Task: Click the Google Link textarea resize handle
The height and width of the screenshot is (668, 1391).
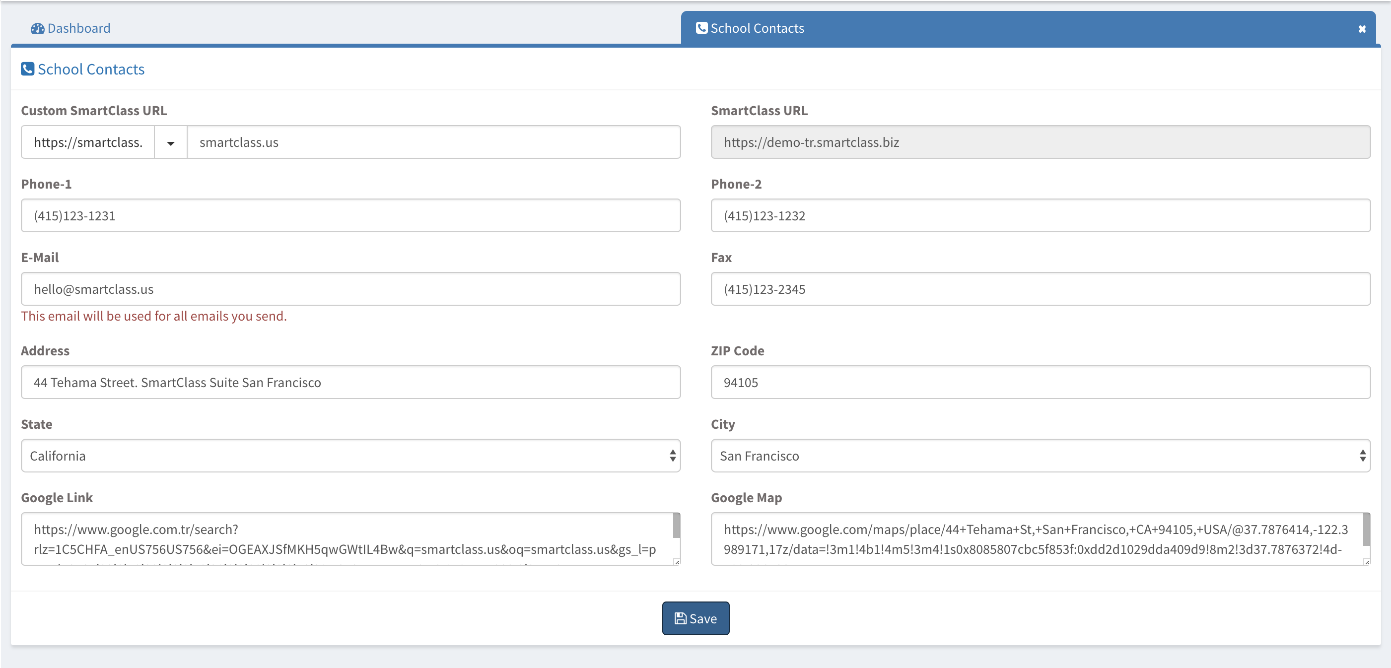Action: click(x=677, y=562)
